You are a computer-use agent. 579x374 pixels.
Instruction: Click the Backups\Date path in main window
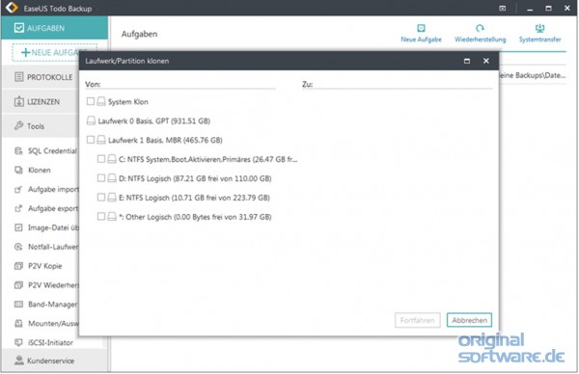pyautogui.click(x=533, y=75)
